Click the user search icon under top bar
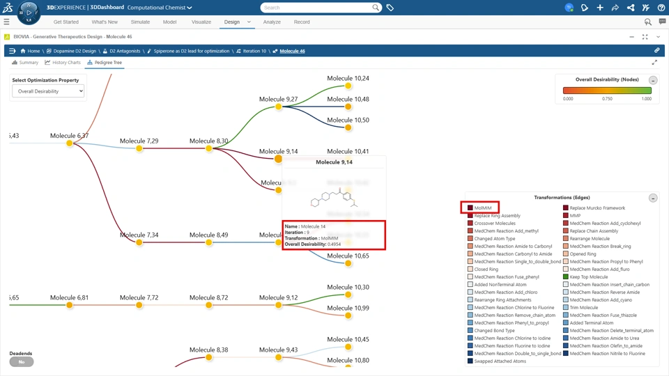Screen dimensions: 669x376 pos(647,22)
